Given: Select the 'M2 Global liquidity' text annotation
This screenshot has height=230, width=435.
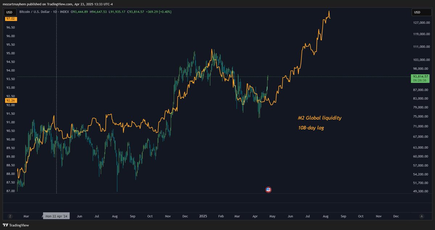Looking at the screenshot, I should click(319, 118).
